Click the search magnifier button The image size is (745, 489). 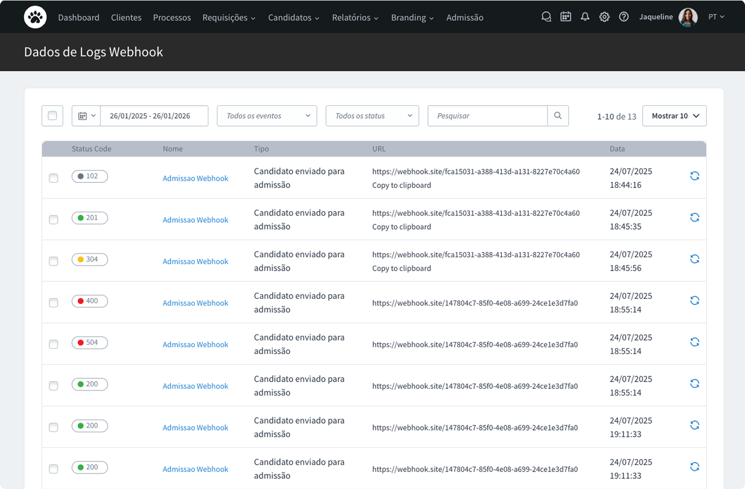557,116
